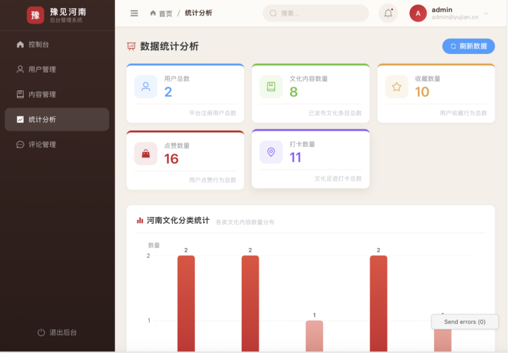Toggle the sidebar collapse hamburger icon
The image size is (508, 353).
pos(134,14)
